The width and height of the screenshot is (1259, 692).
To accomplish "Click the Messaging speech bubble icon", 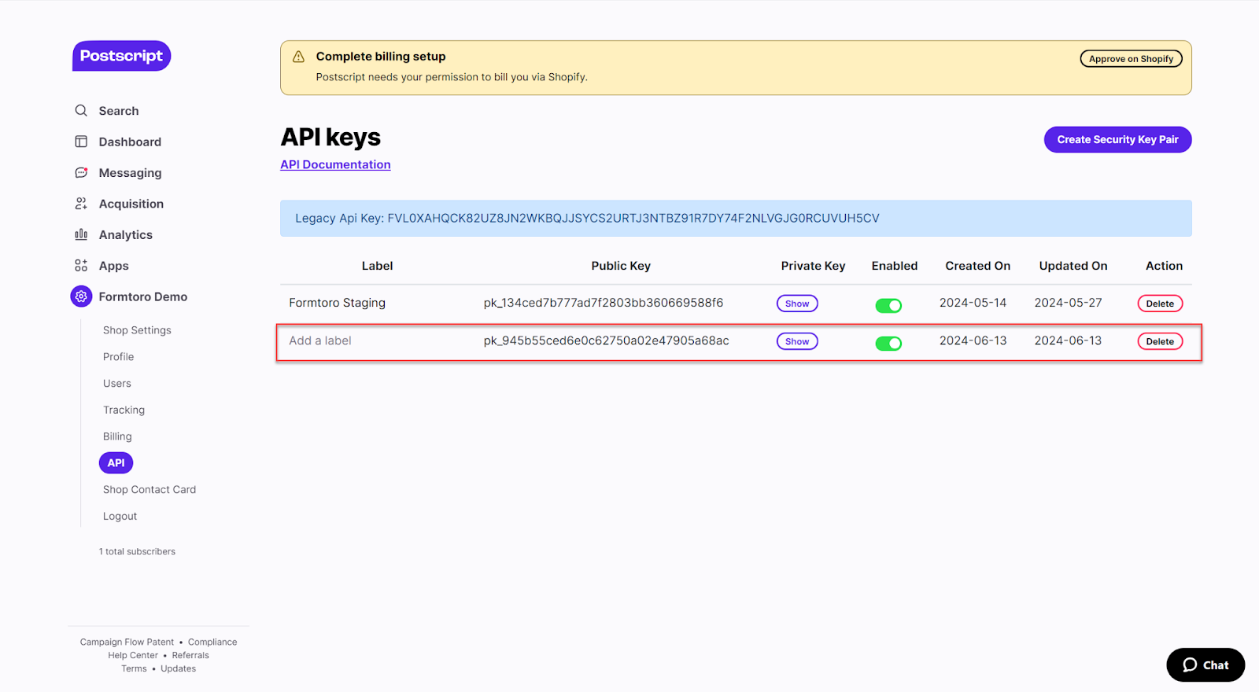I will [x=81, y=172].
